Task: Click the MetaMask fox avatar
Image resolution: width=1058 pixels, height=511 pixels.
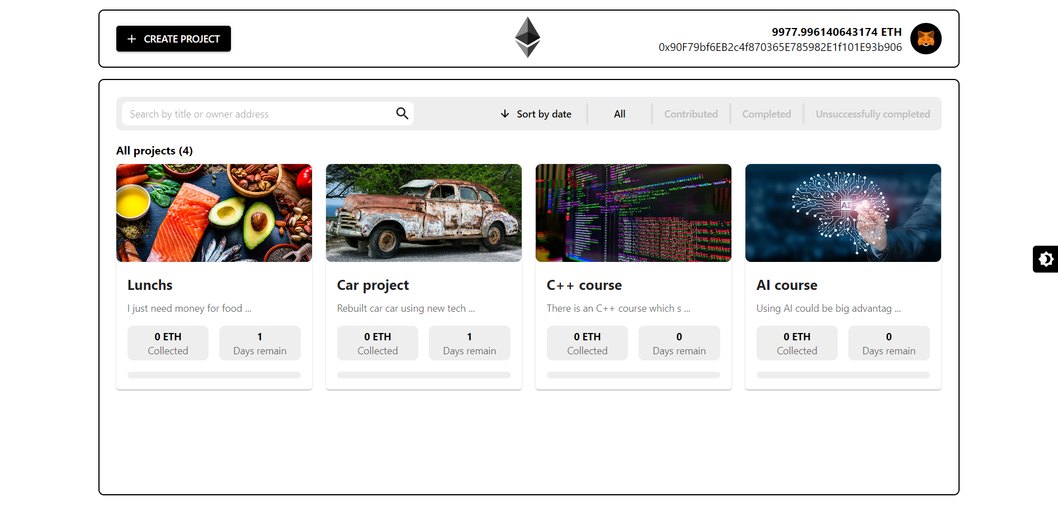Action: [x=925, y=39]
